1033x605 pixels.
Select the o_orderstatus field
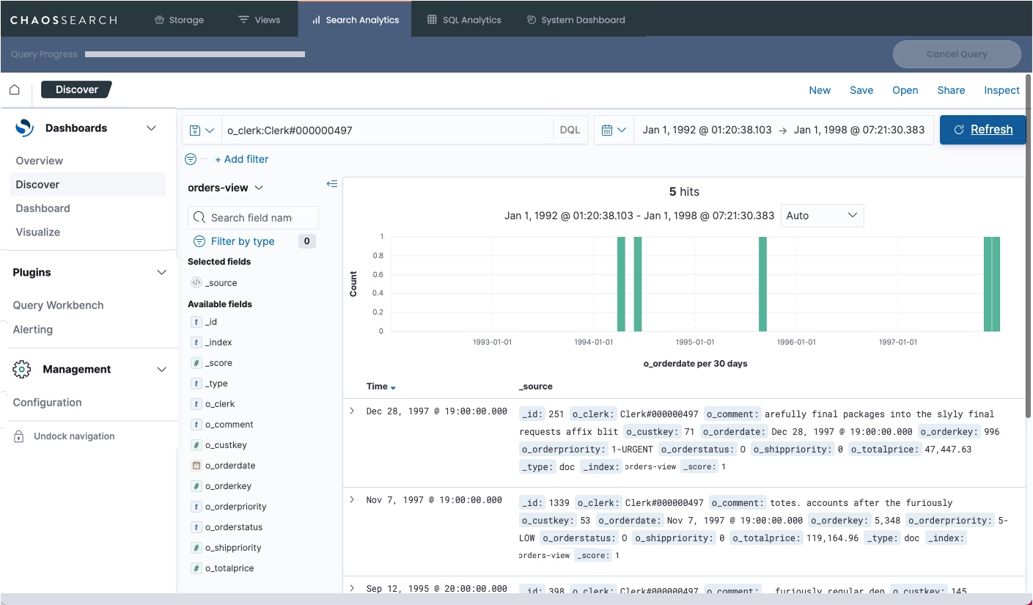click(234, 527)
